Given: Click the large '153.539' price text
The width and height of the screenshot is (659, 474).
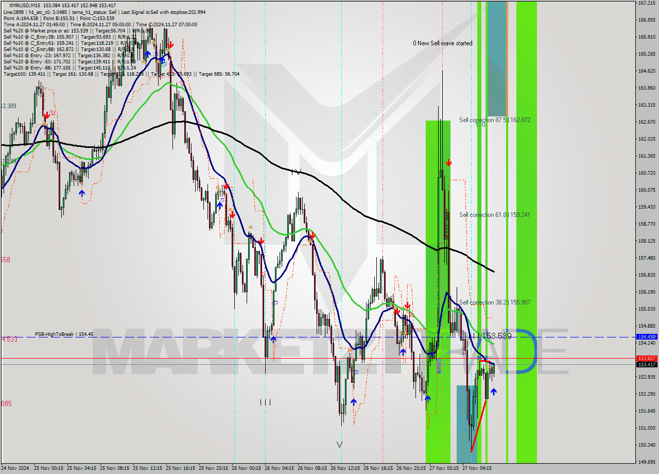Looking at the screenshot, I should (497, 336).
